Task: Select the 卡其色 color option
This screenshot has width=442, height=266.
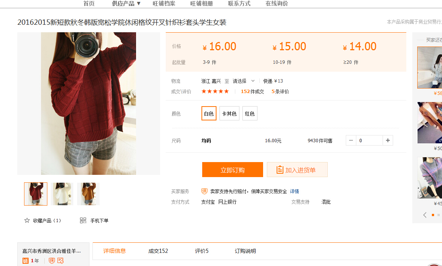Action: coord(229,113)
